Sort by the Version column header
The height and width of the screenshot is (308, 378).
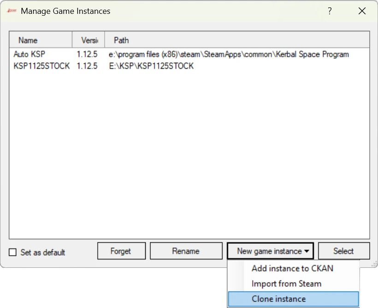(89, 40)
